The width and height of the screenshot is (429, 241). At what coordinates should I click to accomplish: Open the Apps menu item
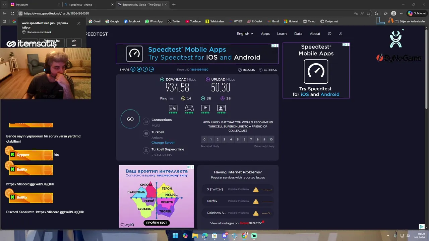[x=265, y=33]
